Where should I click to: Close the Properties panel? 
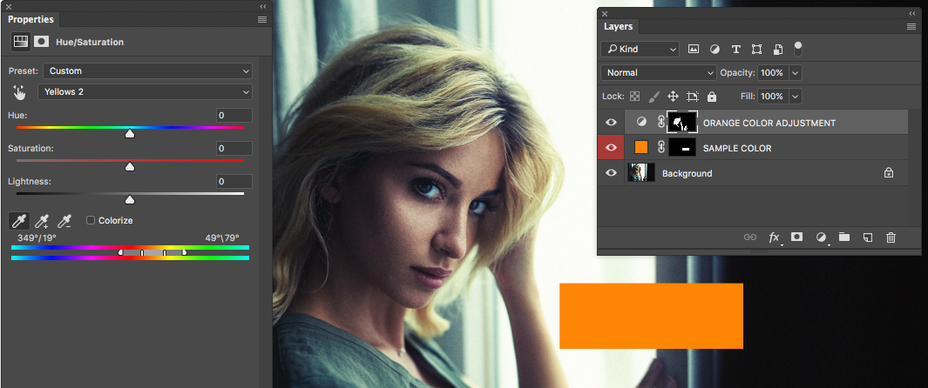tap(9, 6)
